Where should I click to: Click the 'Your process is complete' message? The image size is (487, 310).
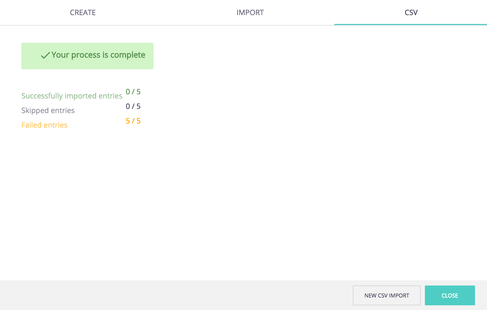point(98,55)
